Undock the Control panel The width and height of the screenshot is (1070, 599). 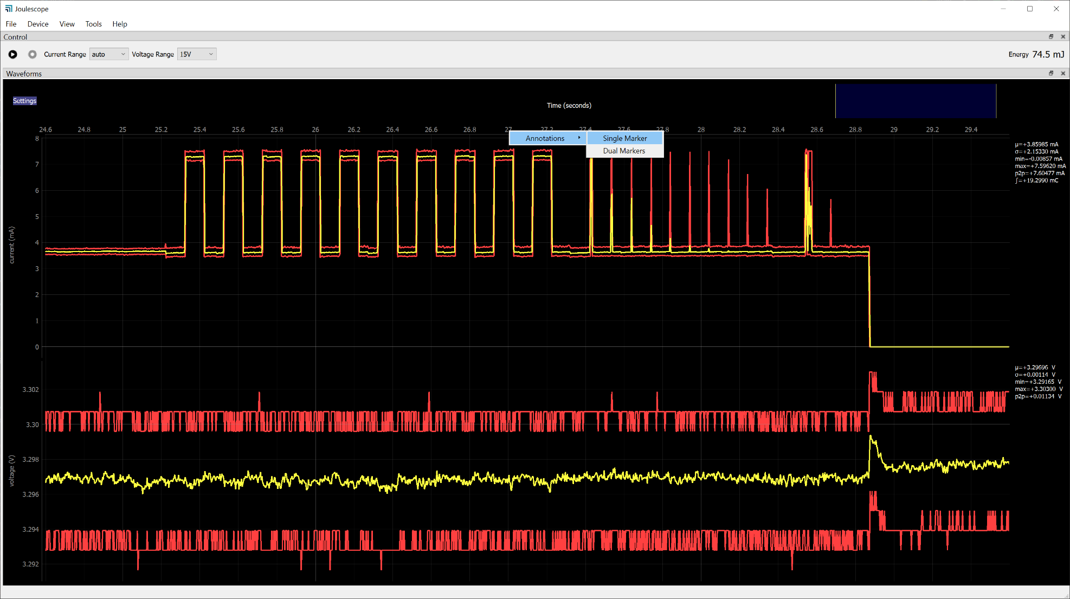(x=1051, y=36)
